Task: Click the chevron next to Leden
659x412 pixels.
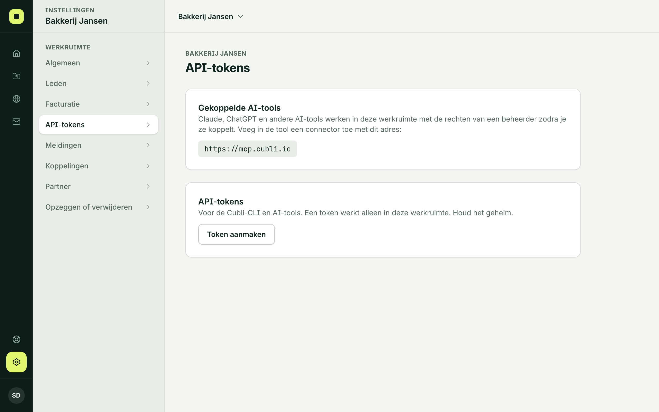Action: point(148,83)
